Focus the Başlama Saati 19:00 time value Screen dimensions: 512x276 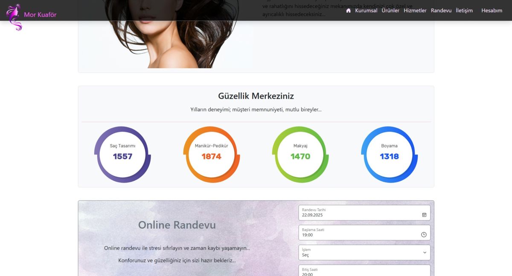point(308,235)
